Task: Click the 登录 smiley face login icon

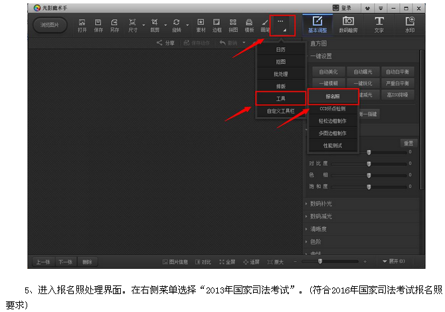Action: [x=335, y=8]
